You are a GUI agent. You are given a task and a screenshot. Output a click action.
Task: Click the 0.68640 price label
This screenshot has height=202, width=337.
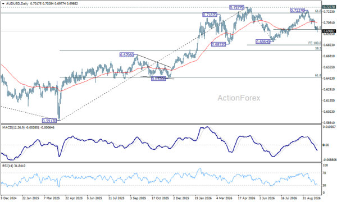tap(263, 42)
